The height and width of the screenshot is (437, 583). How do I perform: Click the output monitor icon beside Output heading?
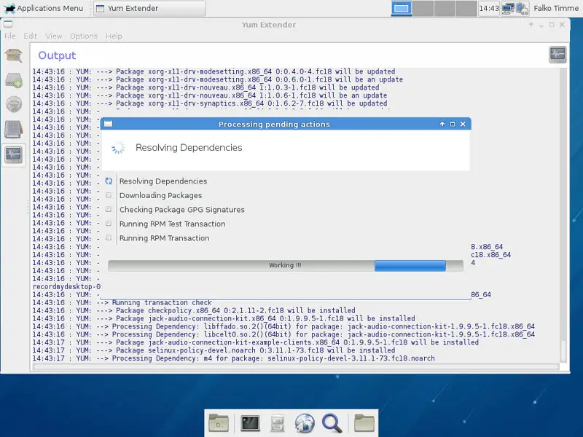pos(557,55)
